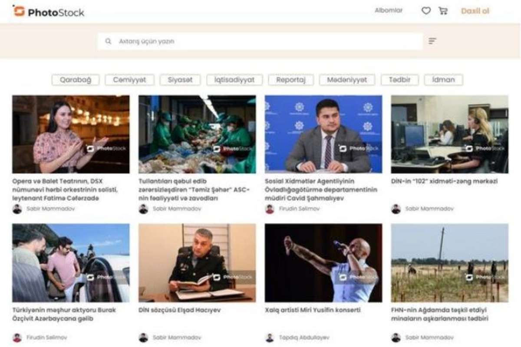Click Sabir Məmmədov name under opera photo
The image size is (521, 347).
51,209
